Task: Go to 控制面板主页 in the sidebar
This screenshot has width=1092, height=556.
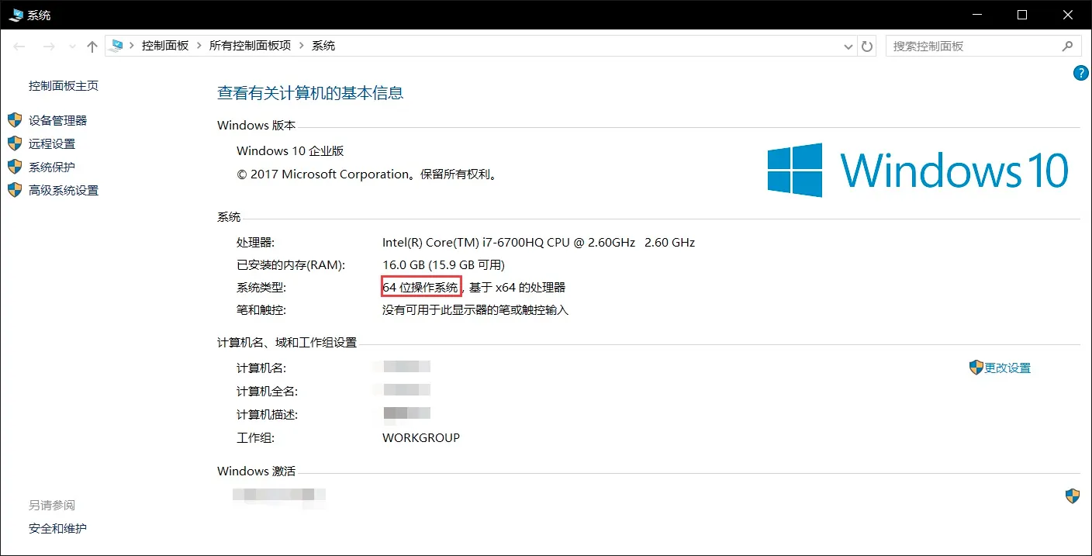Action: (x=64, y=86)
